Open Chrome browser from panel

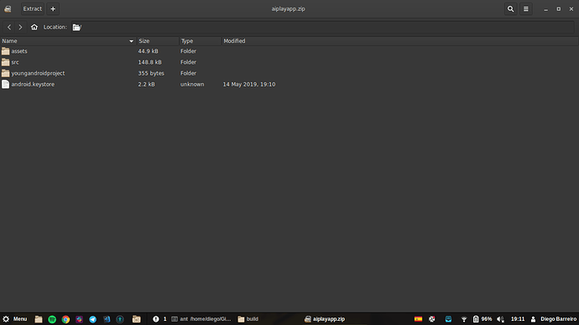point(65,319)
